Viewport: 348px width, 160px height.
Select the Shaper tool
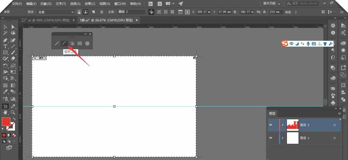(5, 59)
